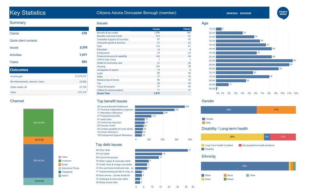The width and height of the screenshot is (312, 196).
Task: Click the Clients column header in Issues table
Action: pos(187,29)
